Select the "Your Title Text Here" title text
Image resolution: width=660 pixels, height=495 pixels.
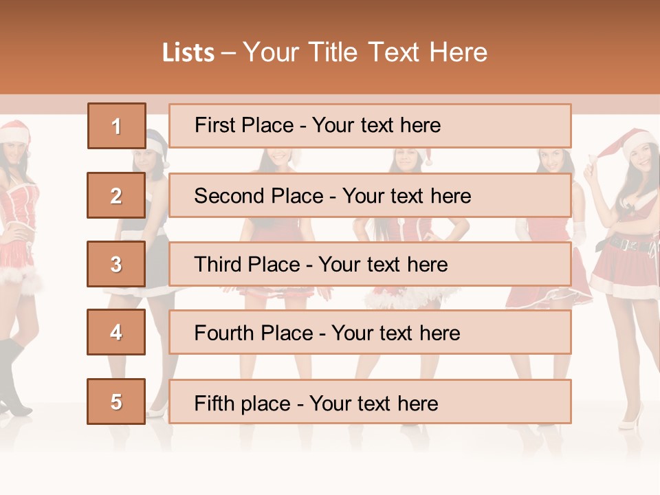365,53
